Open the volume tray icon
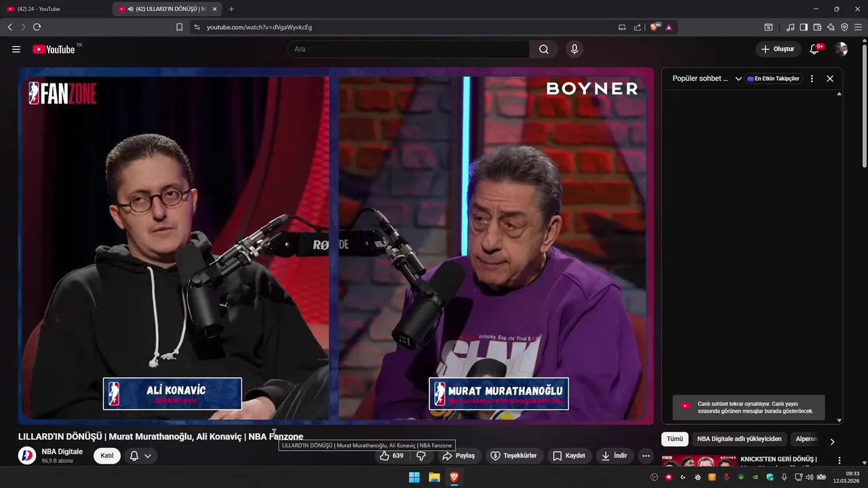This screenshot has width=868, height=488. tap(809, 477)
